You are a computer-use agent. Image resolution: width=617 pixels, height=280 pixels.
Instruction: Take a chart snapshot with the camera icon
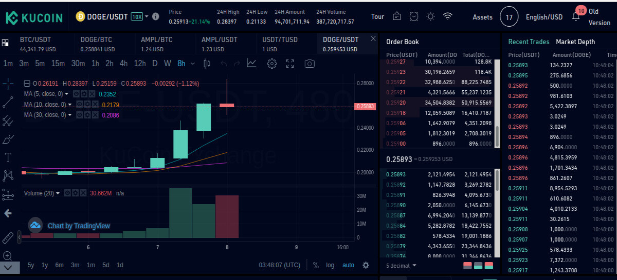pyautogui.click(x=309, y=64)
